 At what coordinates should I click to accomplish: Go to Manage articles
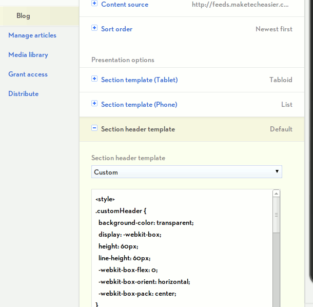[32, 35]
